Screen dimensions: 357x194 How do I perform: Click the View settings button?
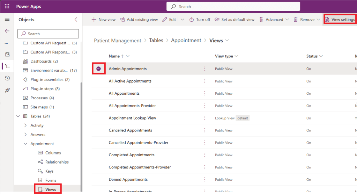coord(340,20)
